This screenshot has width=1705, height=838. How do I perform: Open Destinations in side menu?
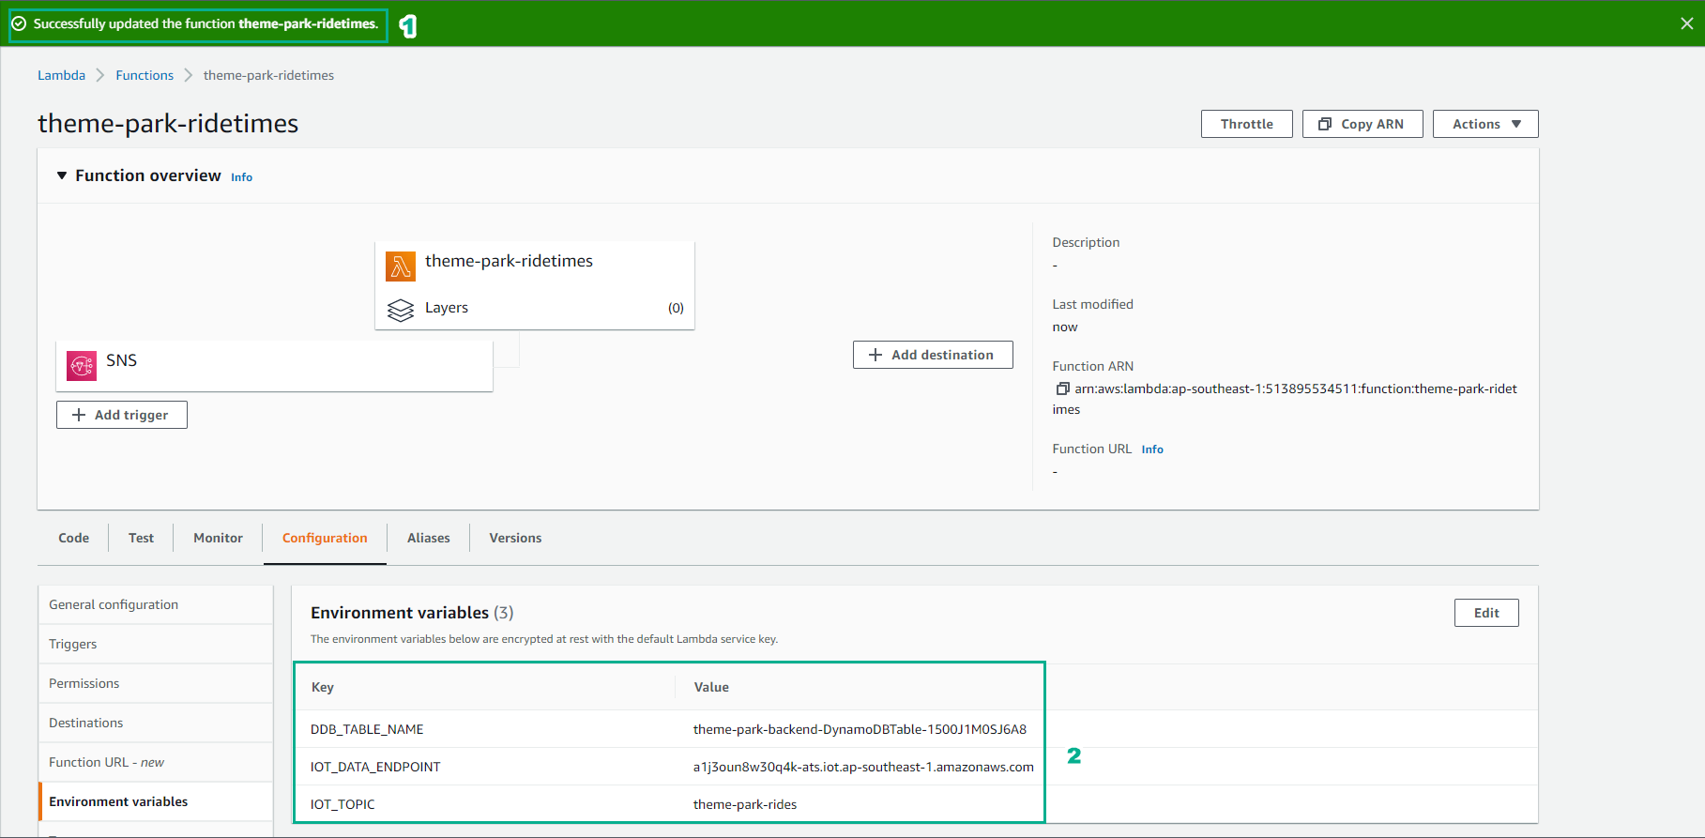(x=156, y=723)
